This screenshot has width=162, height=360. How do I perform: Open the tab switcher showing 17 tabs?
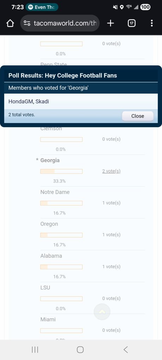131,23
